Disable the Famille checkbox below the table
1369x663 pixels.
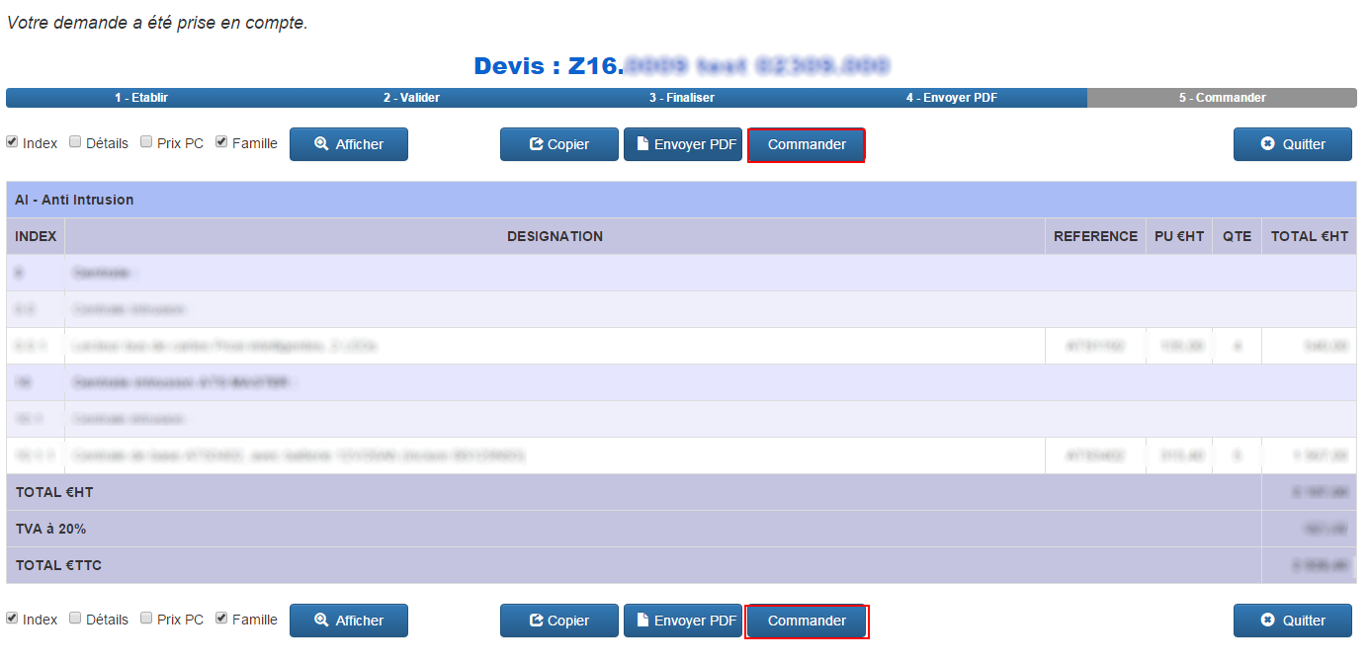pos(221,619)
